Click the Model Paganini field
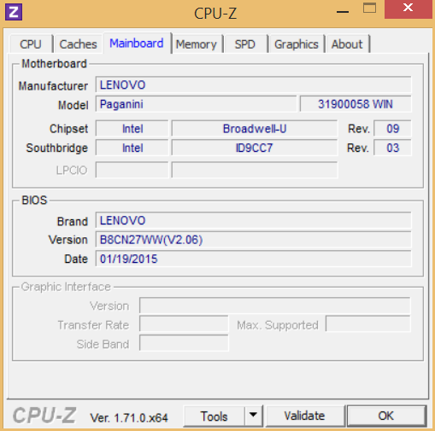Image resolution: width=435 pixels, height=431 pixels. point(196,104)
